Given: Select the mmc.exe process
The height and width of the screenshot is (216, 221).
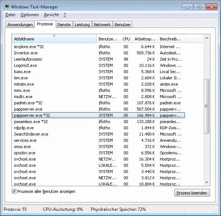Looking at the screenshot, I should point(99,90).
